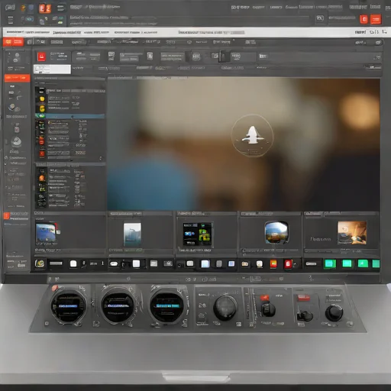Image resolution: width=391 pixels, height=391 pixels.
Task: Expand the upper list panel header
Action: (x=70, y=79)
